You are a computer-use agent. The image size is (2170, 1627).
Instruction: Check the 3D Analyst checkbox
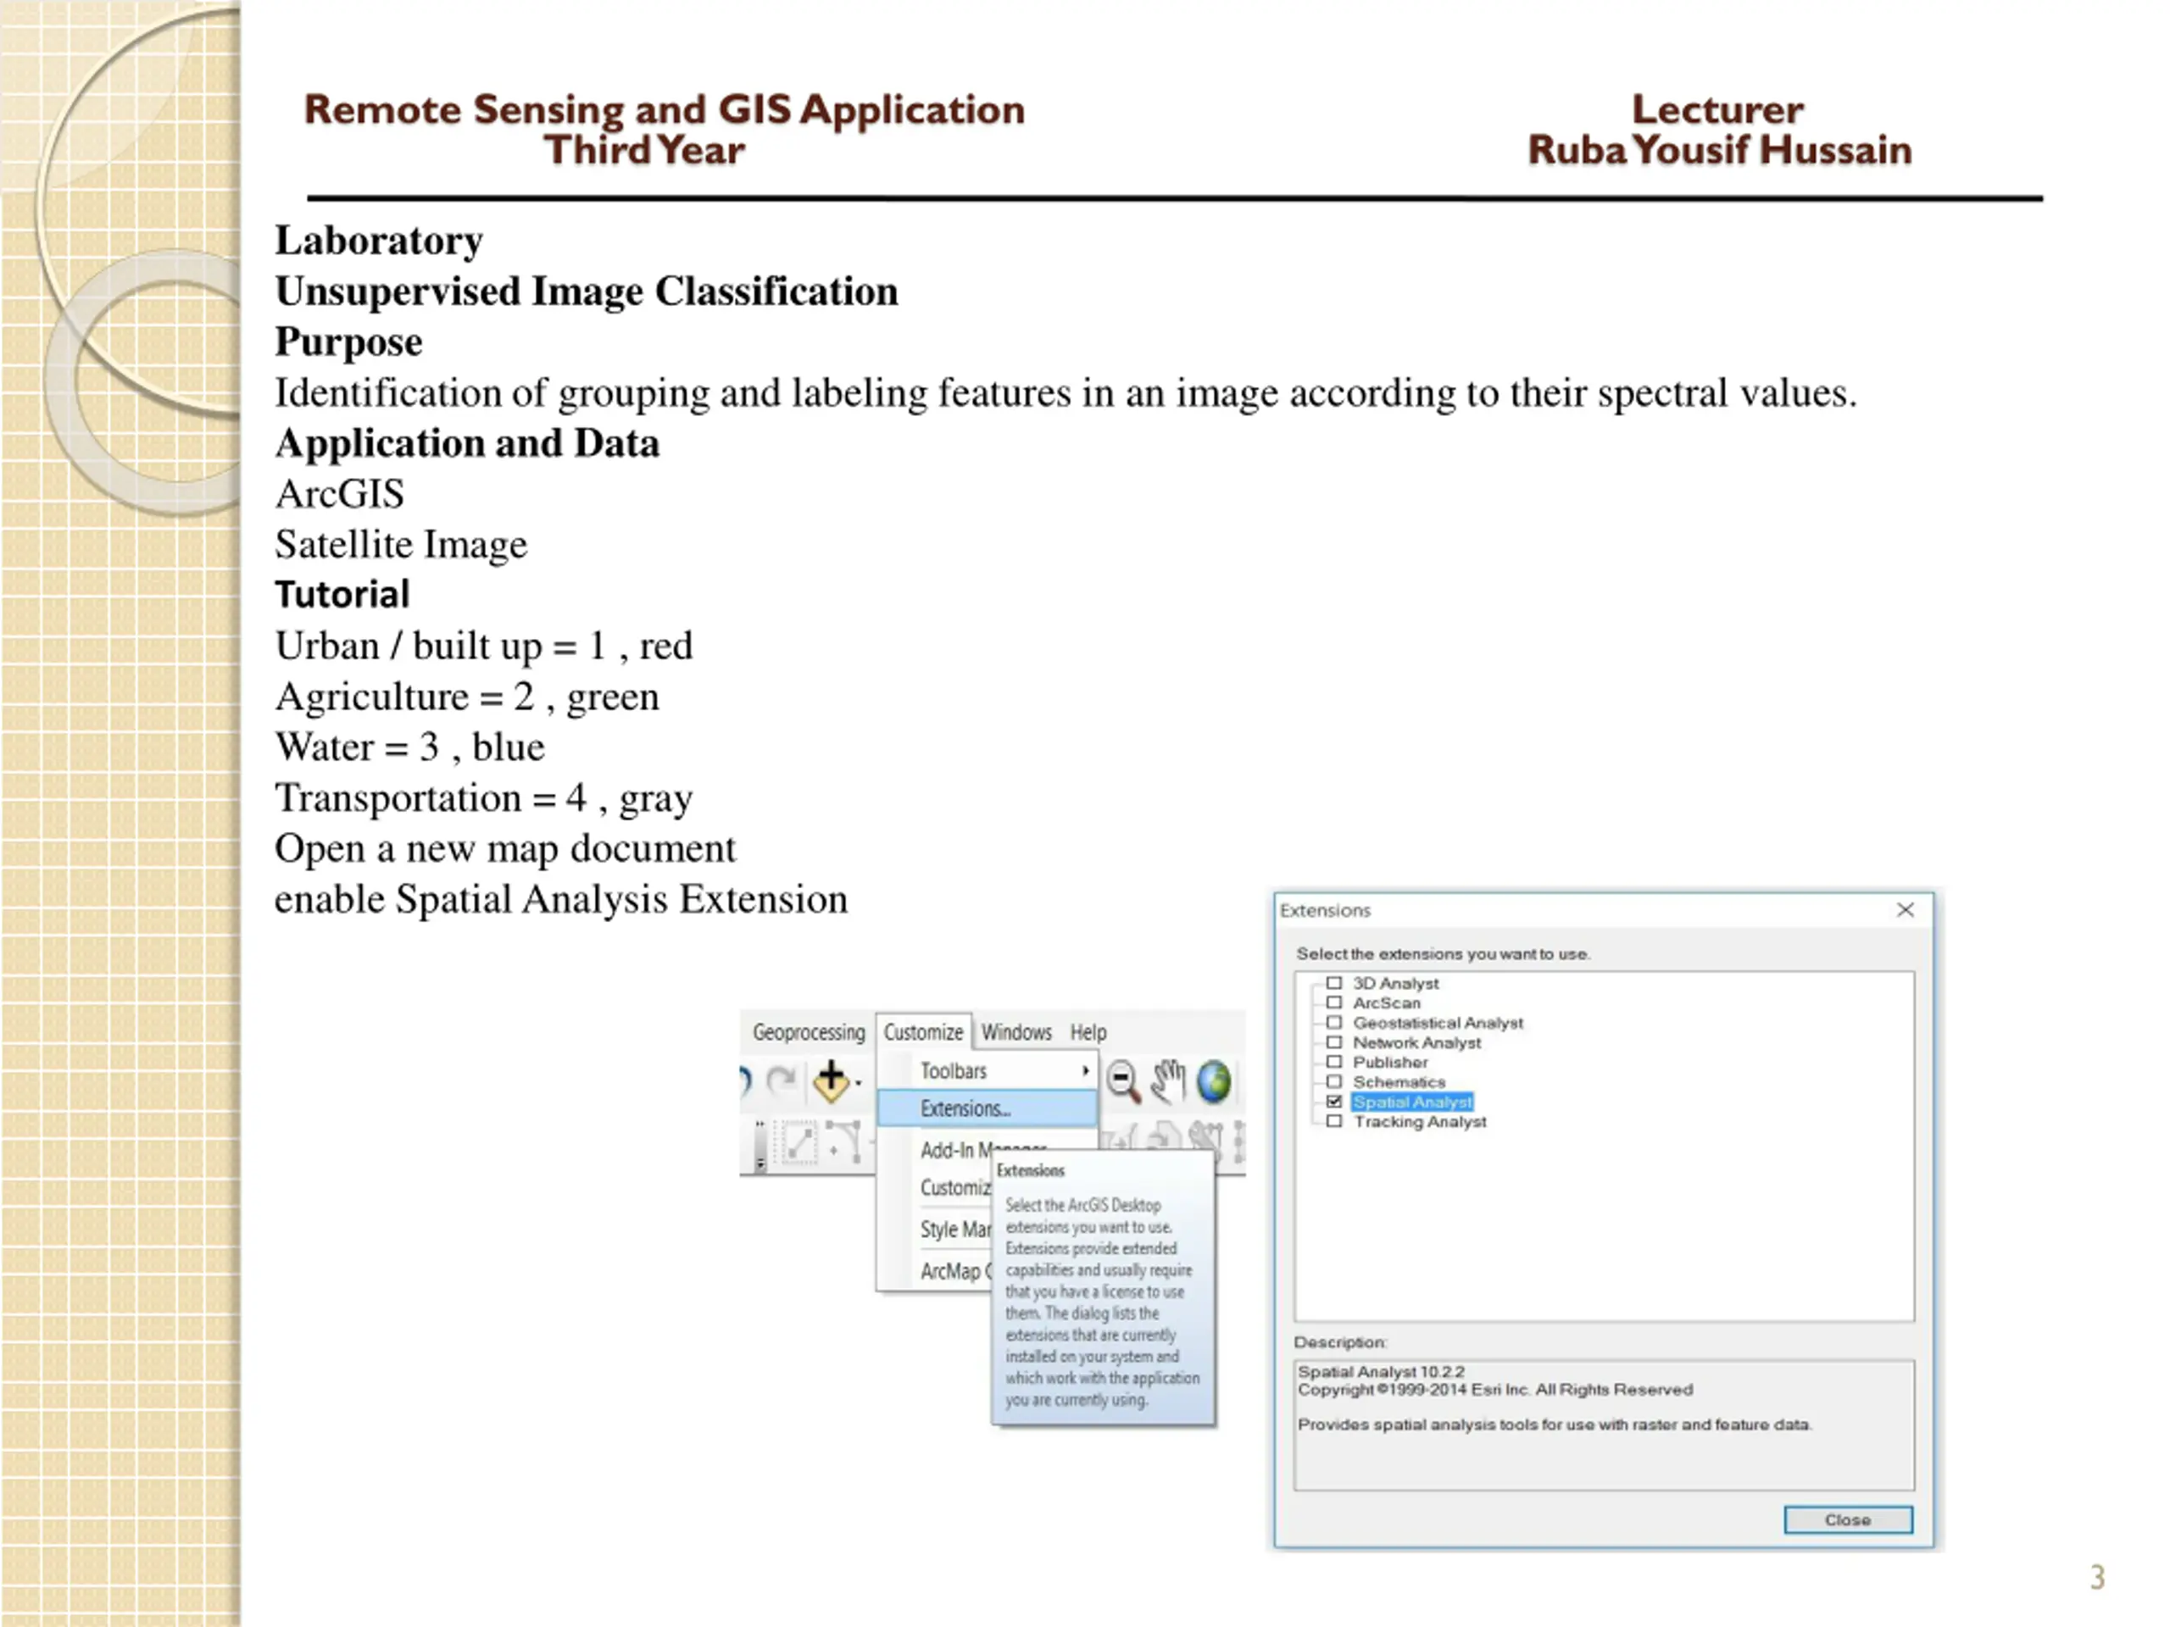(x=1333, y=983)
